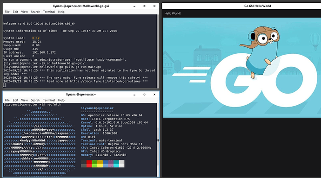
Task: Open File menu in neofetch terminal window
Action: click(7, 100)
